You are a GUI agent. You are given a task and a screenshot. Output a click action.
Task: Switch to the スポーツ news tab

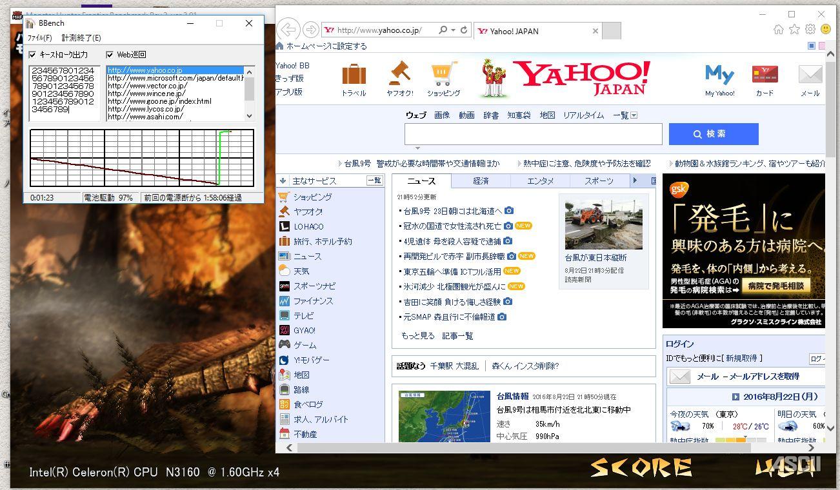pos(599,181)
